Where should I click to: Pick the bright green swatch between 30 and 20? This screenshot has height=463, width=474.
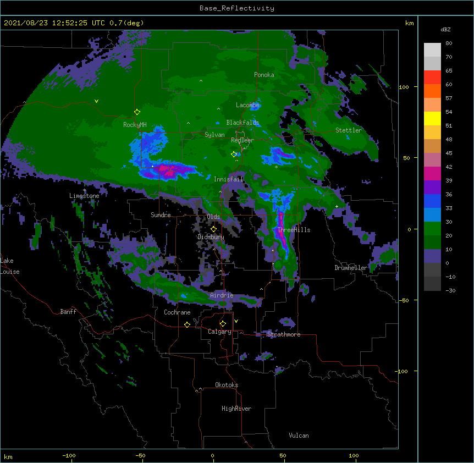coord(432,229)
